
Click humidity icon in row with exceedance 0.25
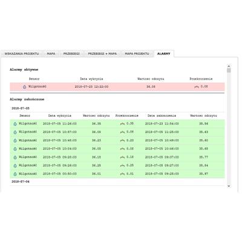(15, 166)
